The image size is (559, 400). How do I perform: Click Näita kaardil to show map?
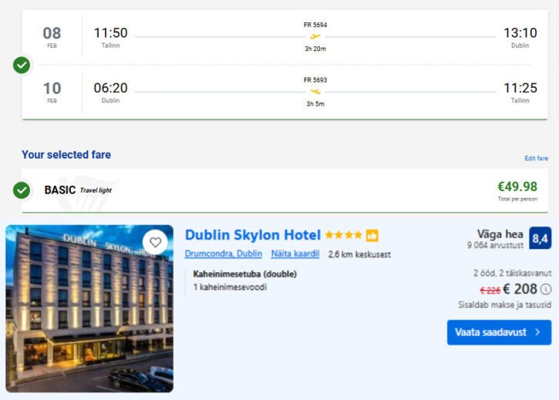(x=295, y=254)
